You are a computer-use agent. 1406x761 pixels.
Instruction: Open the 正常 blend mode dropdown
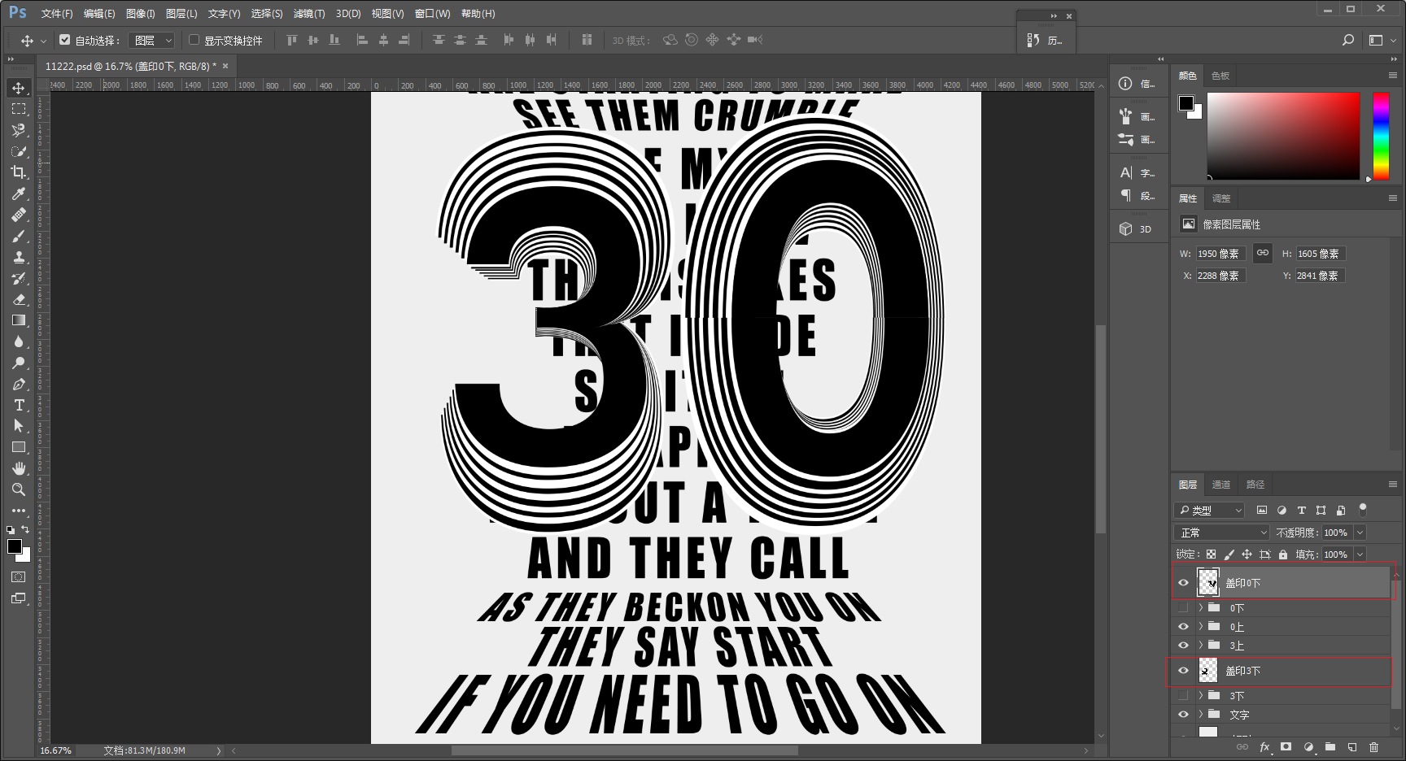pos(1222,533)
